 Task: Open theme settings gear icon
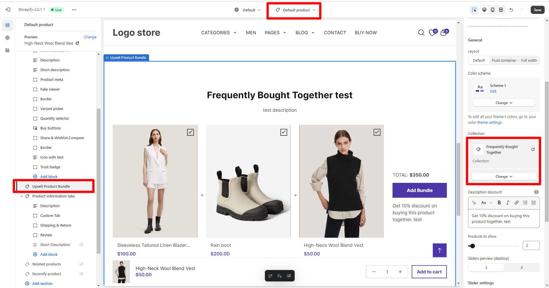7,38
